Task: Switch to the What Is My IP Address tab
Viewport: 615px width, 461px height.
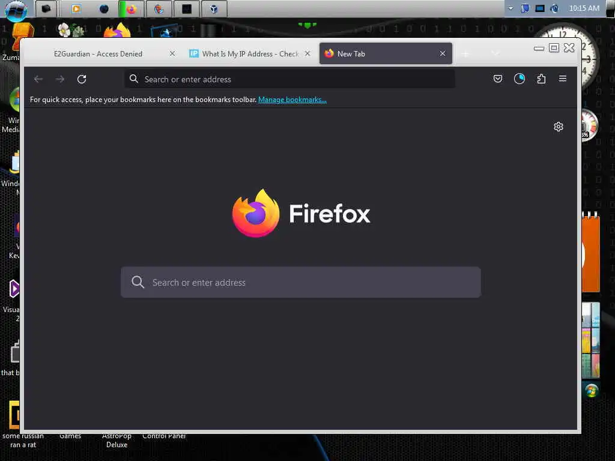Action: [250, 53]
